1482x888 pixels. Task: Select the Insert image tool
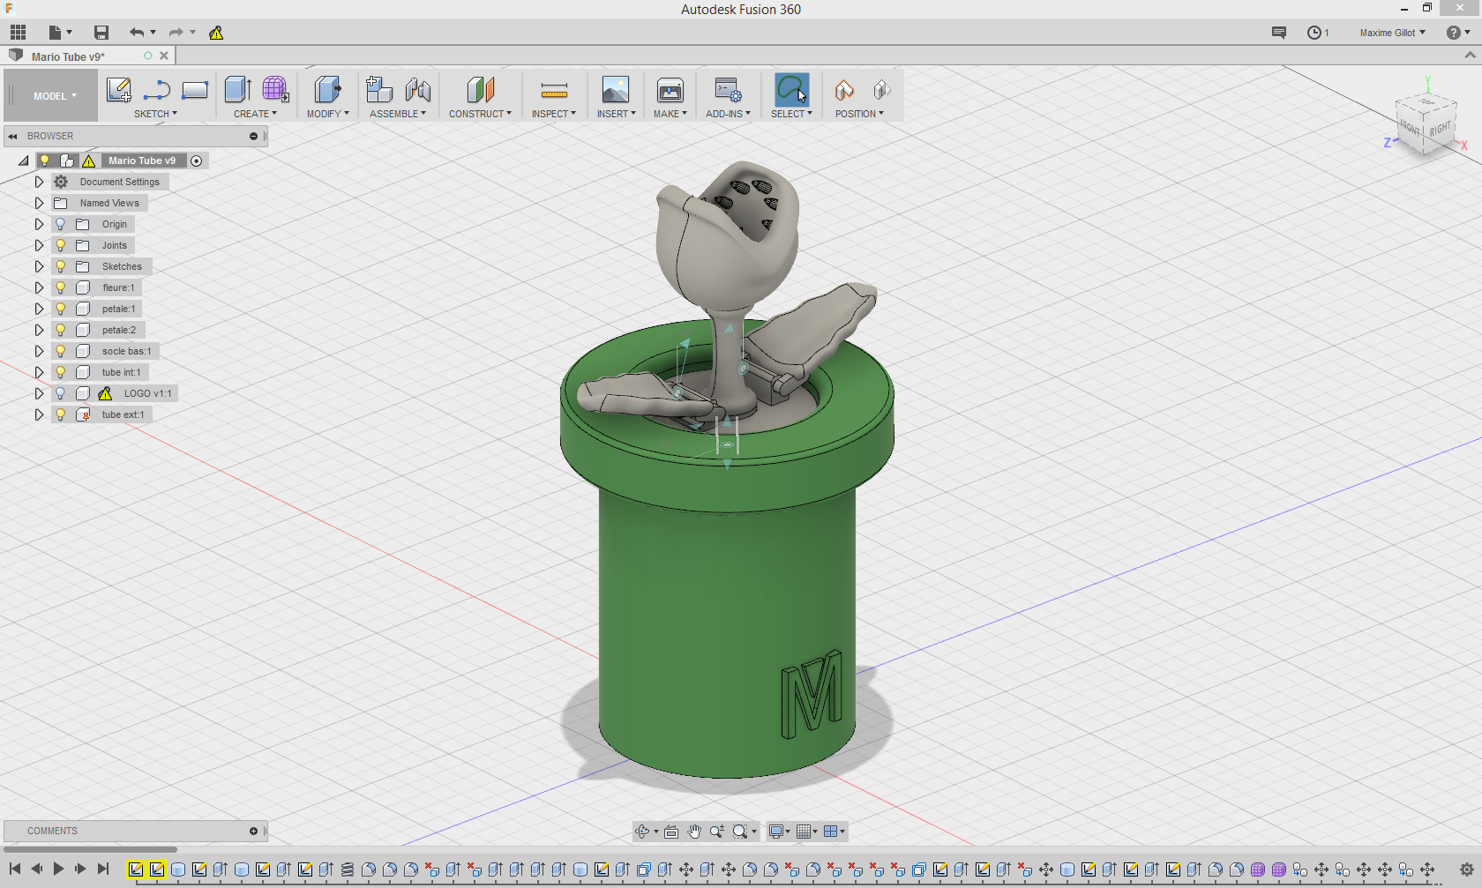point(615,90)
